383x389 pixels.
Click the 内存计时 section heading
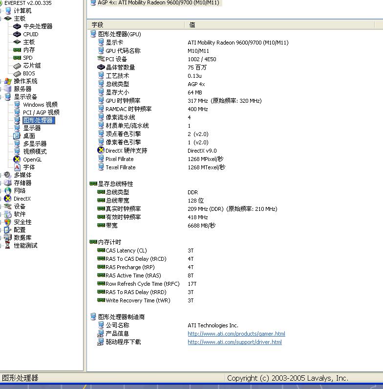(109, 242)
